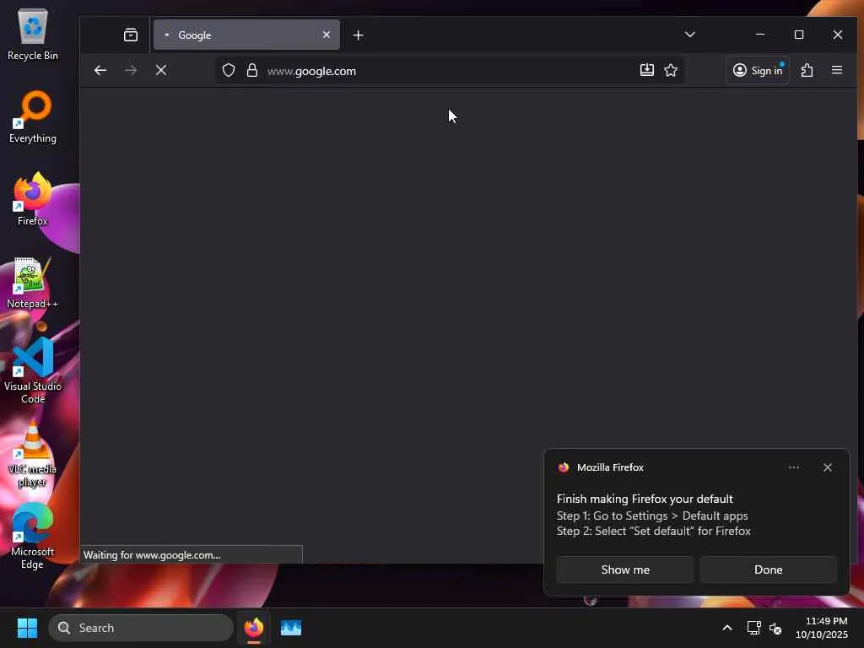Image resolution: width=864 pixels, height=648 pixels.
Task: Select the Visual Studio Code shortcut
Action: tap(33, 371)
